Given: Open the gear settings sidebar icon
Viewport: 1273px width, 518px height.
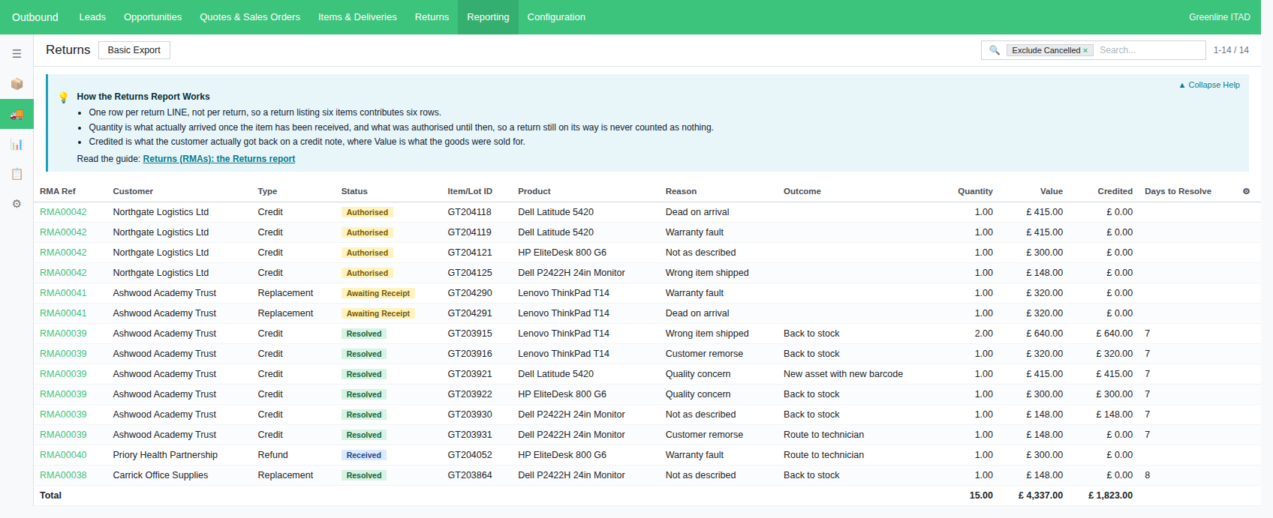Looking at the screenshot, I should [x=17, y=204].
